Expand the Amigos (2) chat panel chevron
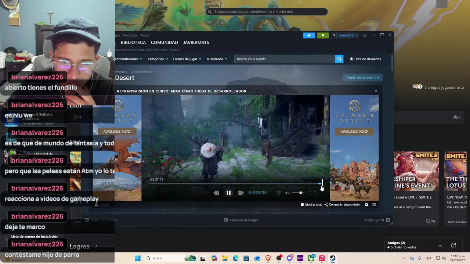 point(440,246)
